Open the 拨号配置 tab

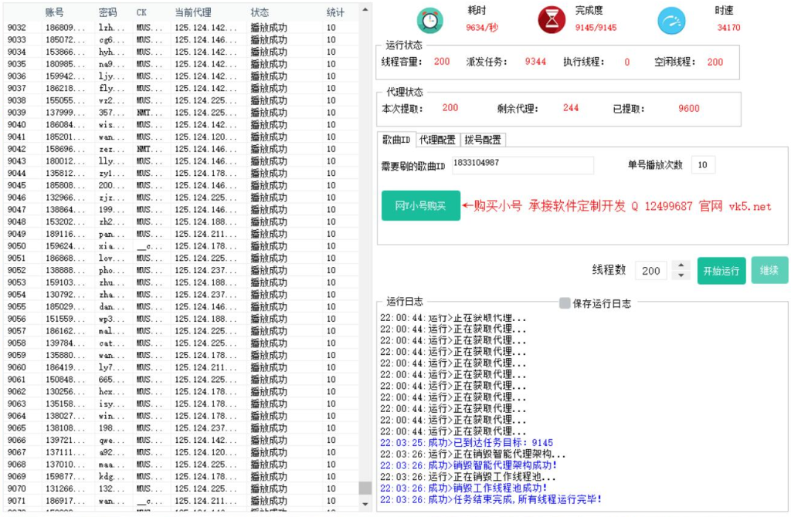click(482, 140)
